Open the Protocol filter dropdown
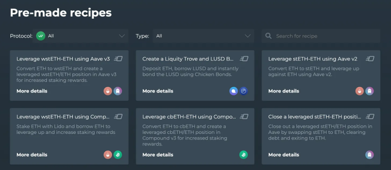 point(80,36)
